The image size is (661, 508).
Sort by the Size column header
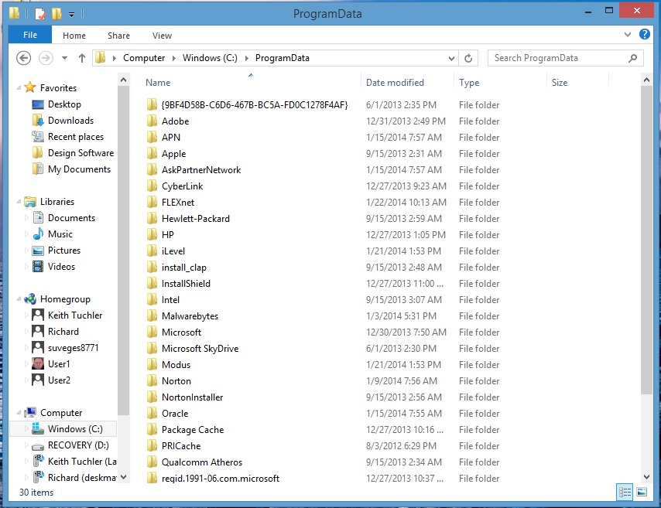560,83
